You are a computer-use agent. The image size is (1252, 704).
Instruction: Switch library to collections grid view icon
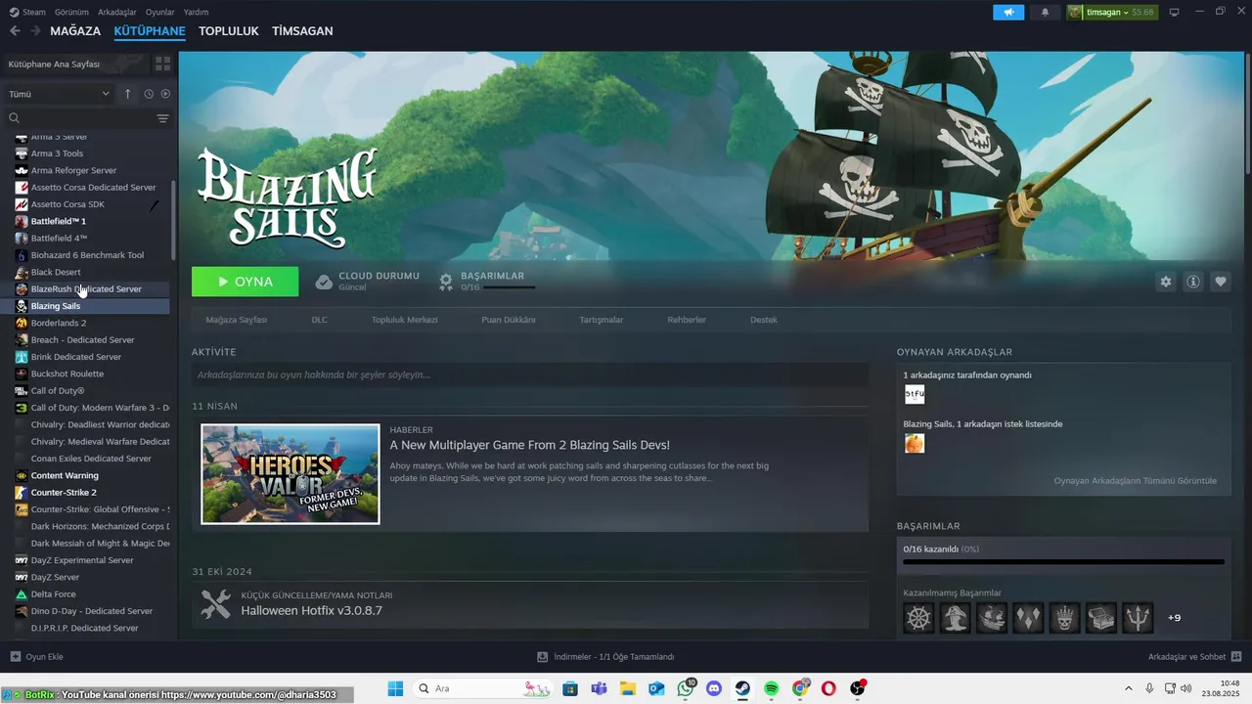point(162,64)
